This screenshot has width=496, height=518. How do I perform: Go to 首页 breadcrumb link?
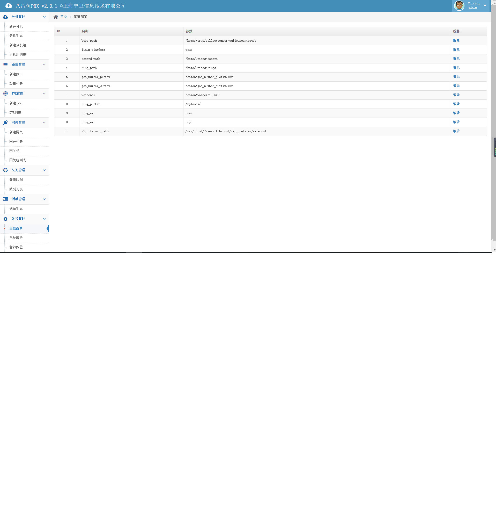(x=64, y=17)
